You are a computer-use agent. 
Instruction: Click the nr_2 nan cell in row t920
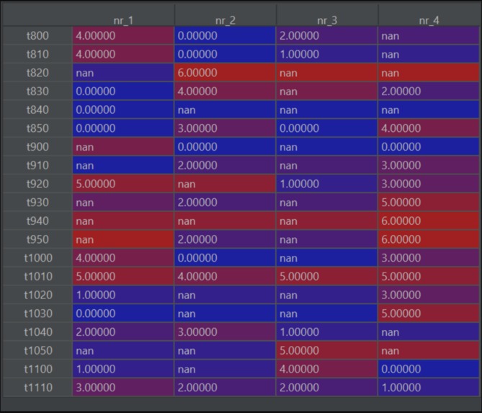click(x=225, y=184)
